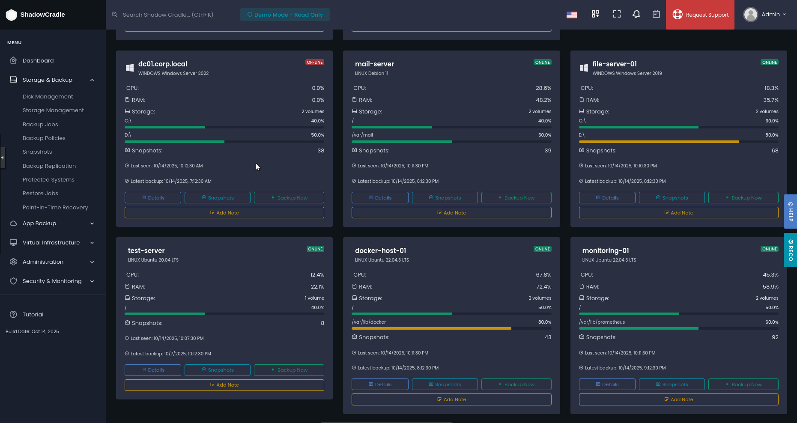View Snapshots of test-server
The height and width of the screenshot is (423, 797).
pyautogui.click(x=218, y=370)
